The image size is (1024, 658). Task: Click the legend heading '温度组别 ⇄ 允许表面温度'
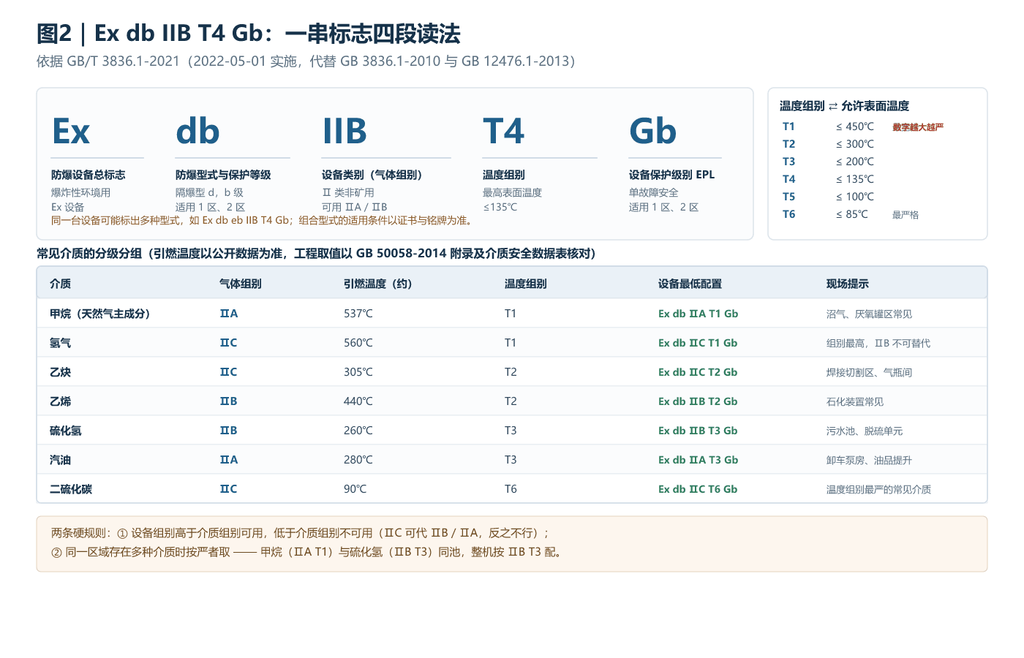coord(844,106)
